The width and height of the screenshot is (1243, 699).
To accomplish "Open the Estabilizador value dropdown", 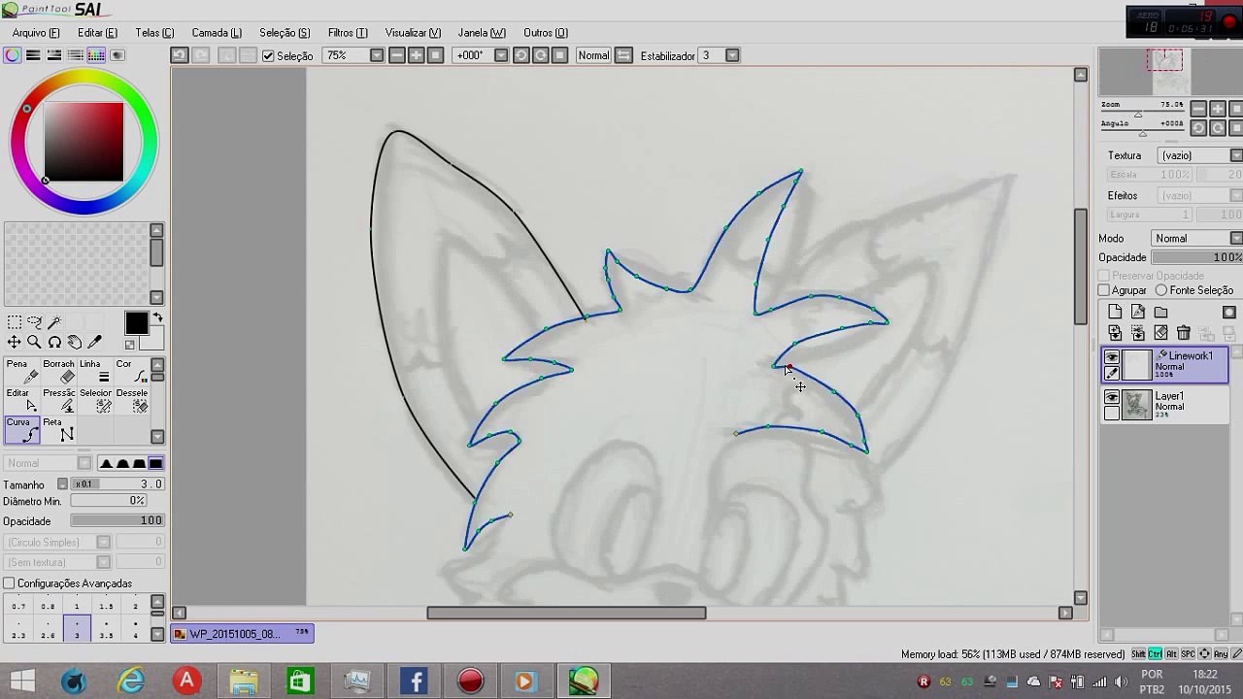I will [732, 55].
